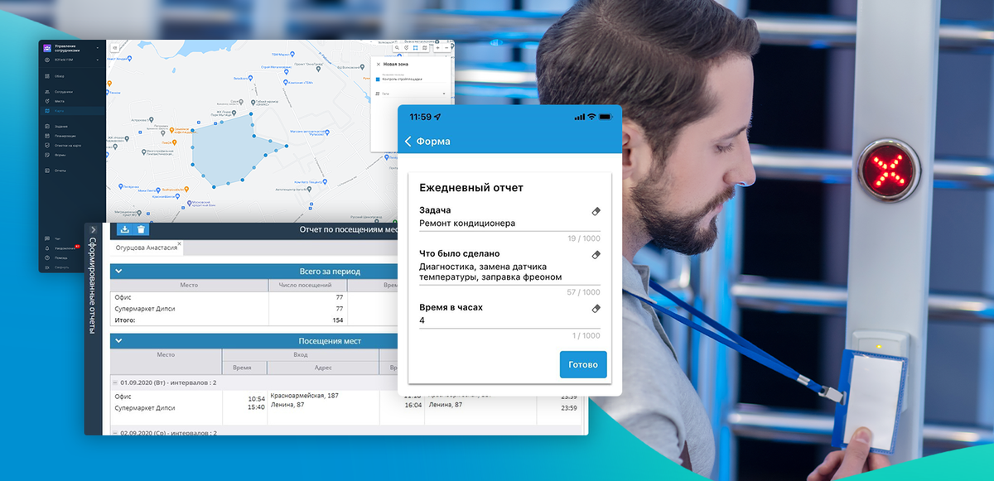
Task: Tap the battery icon in phone status bar
Action: 605,117
